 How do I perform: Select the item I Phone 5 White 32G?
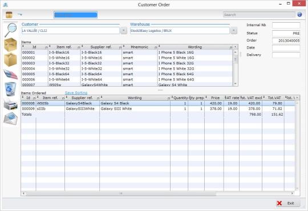point(127,69)
